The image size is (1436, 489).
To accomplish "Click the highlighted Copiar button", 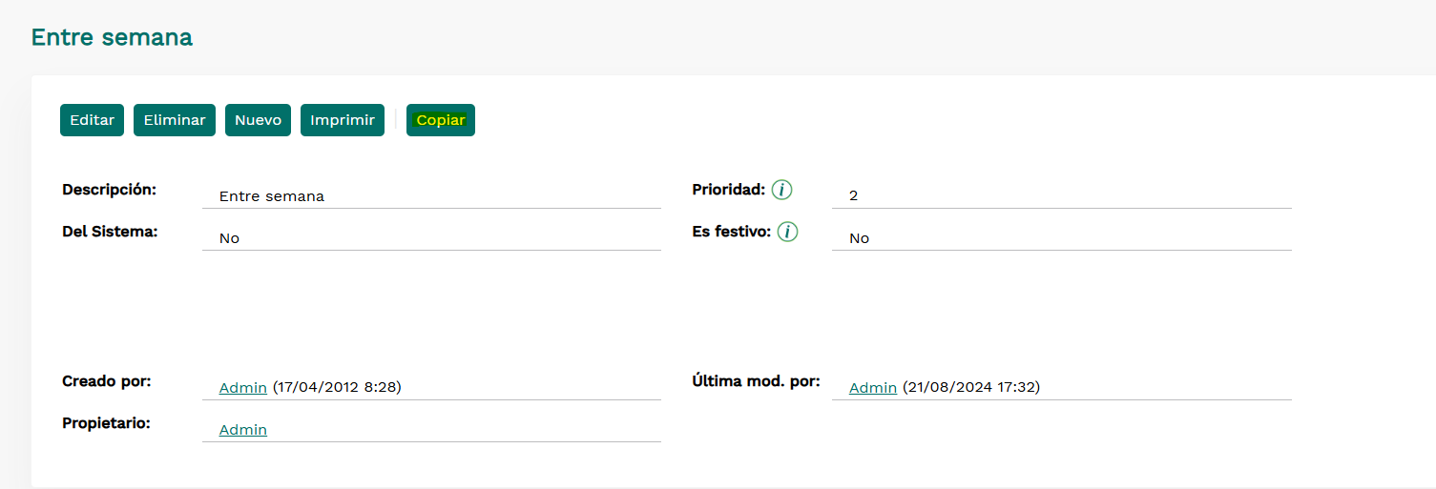I will point(441,120).
